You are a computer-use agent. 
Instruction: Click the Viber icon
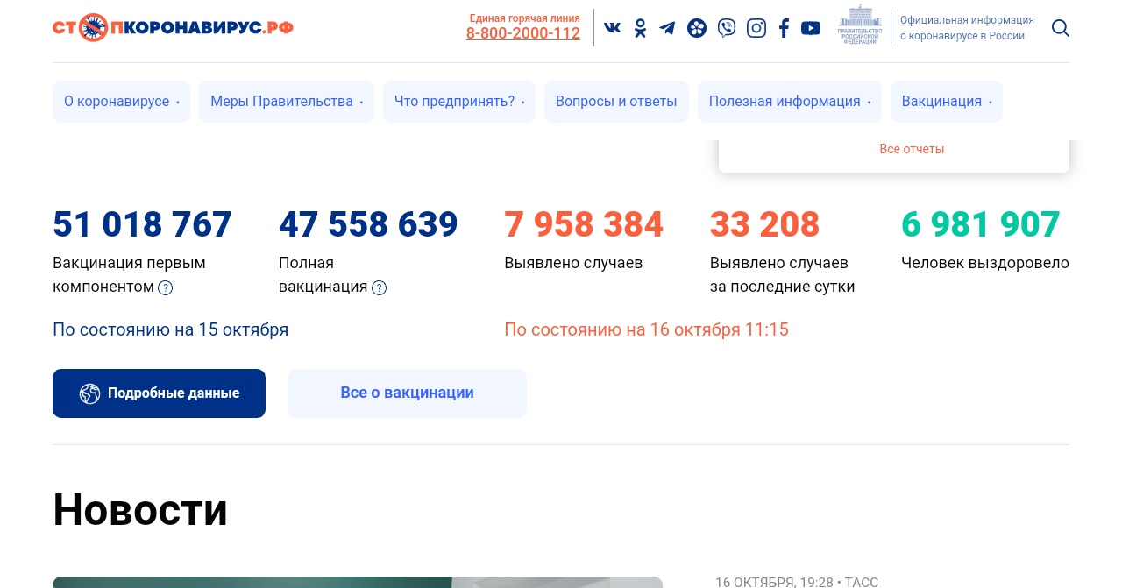(726, 28)
